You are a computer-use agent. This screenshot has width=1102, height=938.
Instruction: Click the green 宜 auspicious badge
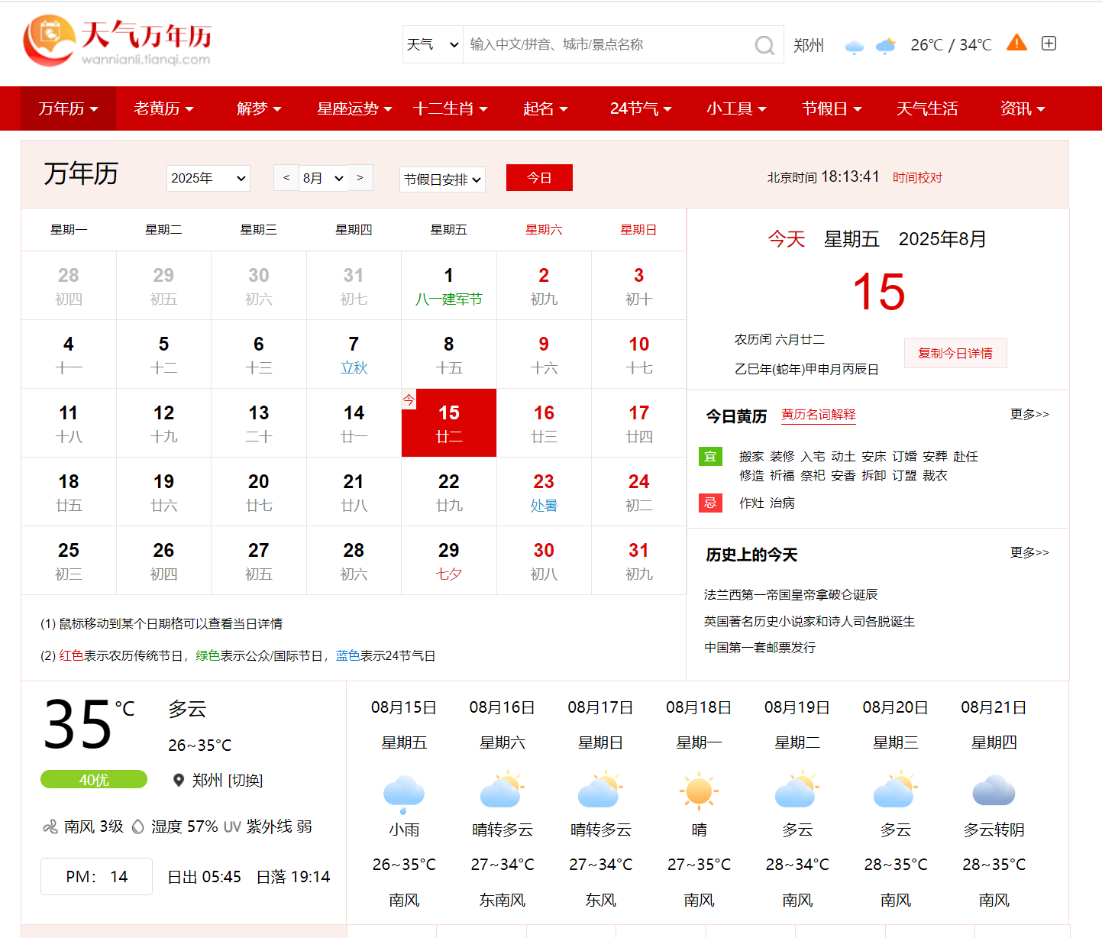coord(710,457)
